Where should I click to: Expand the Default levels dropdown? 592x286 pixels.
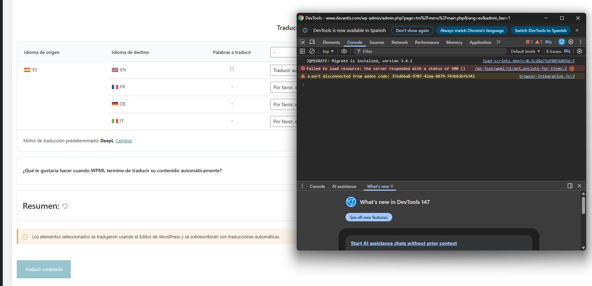(x=525, y=51)
